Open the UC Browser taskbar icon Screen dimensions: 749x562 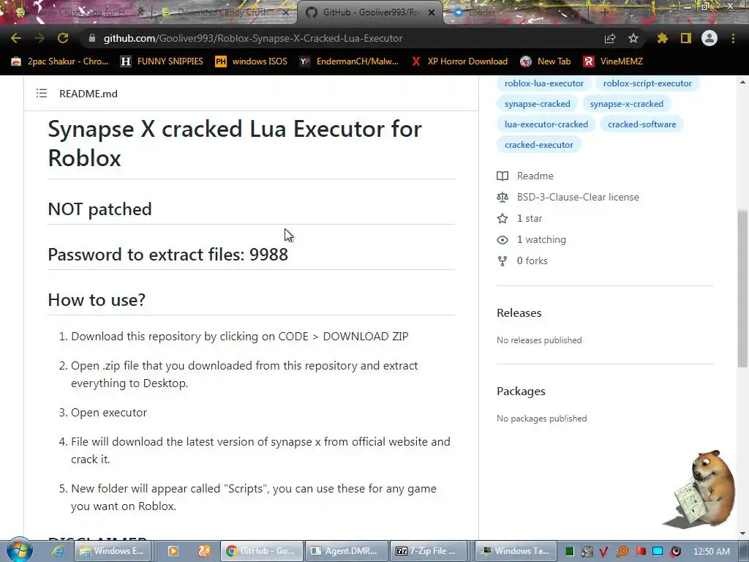tap(204, 551)
